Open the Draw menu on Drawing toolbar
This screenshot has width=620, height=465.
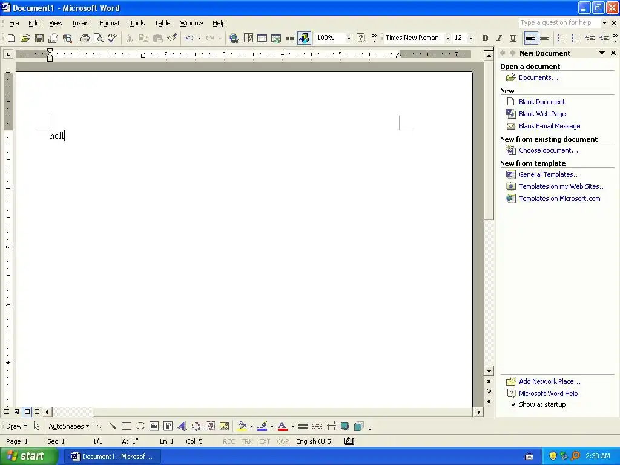pos(16,426)
